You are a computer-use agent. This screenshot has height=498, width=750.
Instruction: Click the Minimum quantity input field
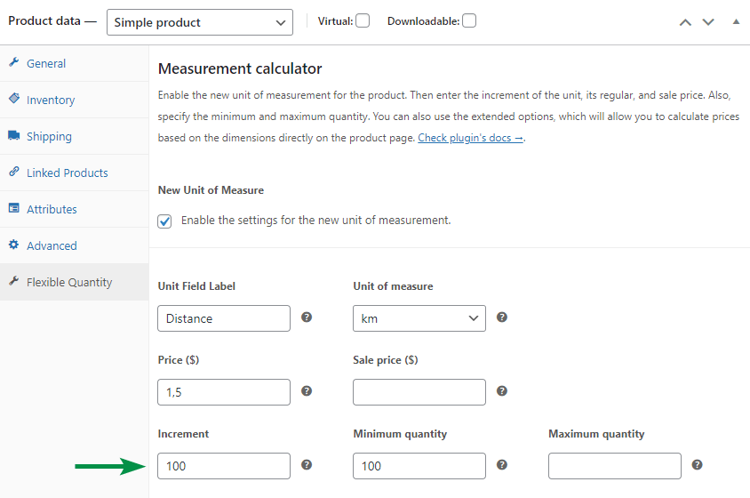tap(419, 466)
